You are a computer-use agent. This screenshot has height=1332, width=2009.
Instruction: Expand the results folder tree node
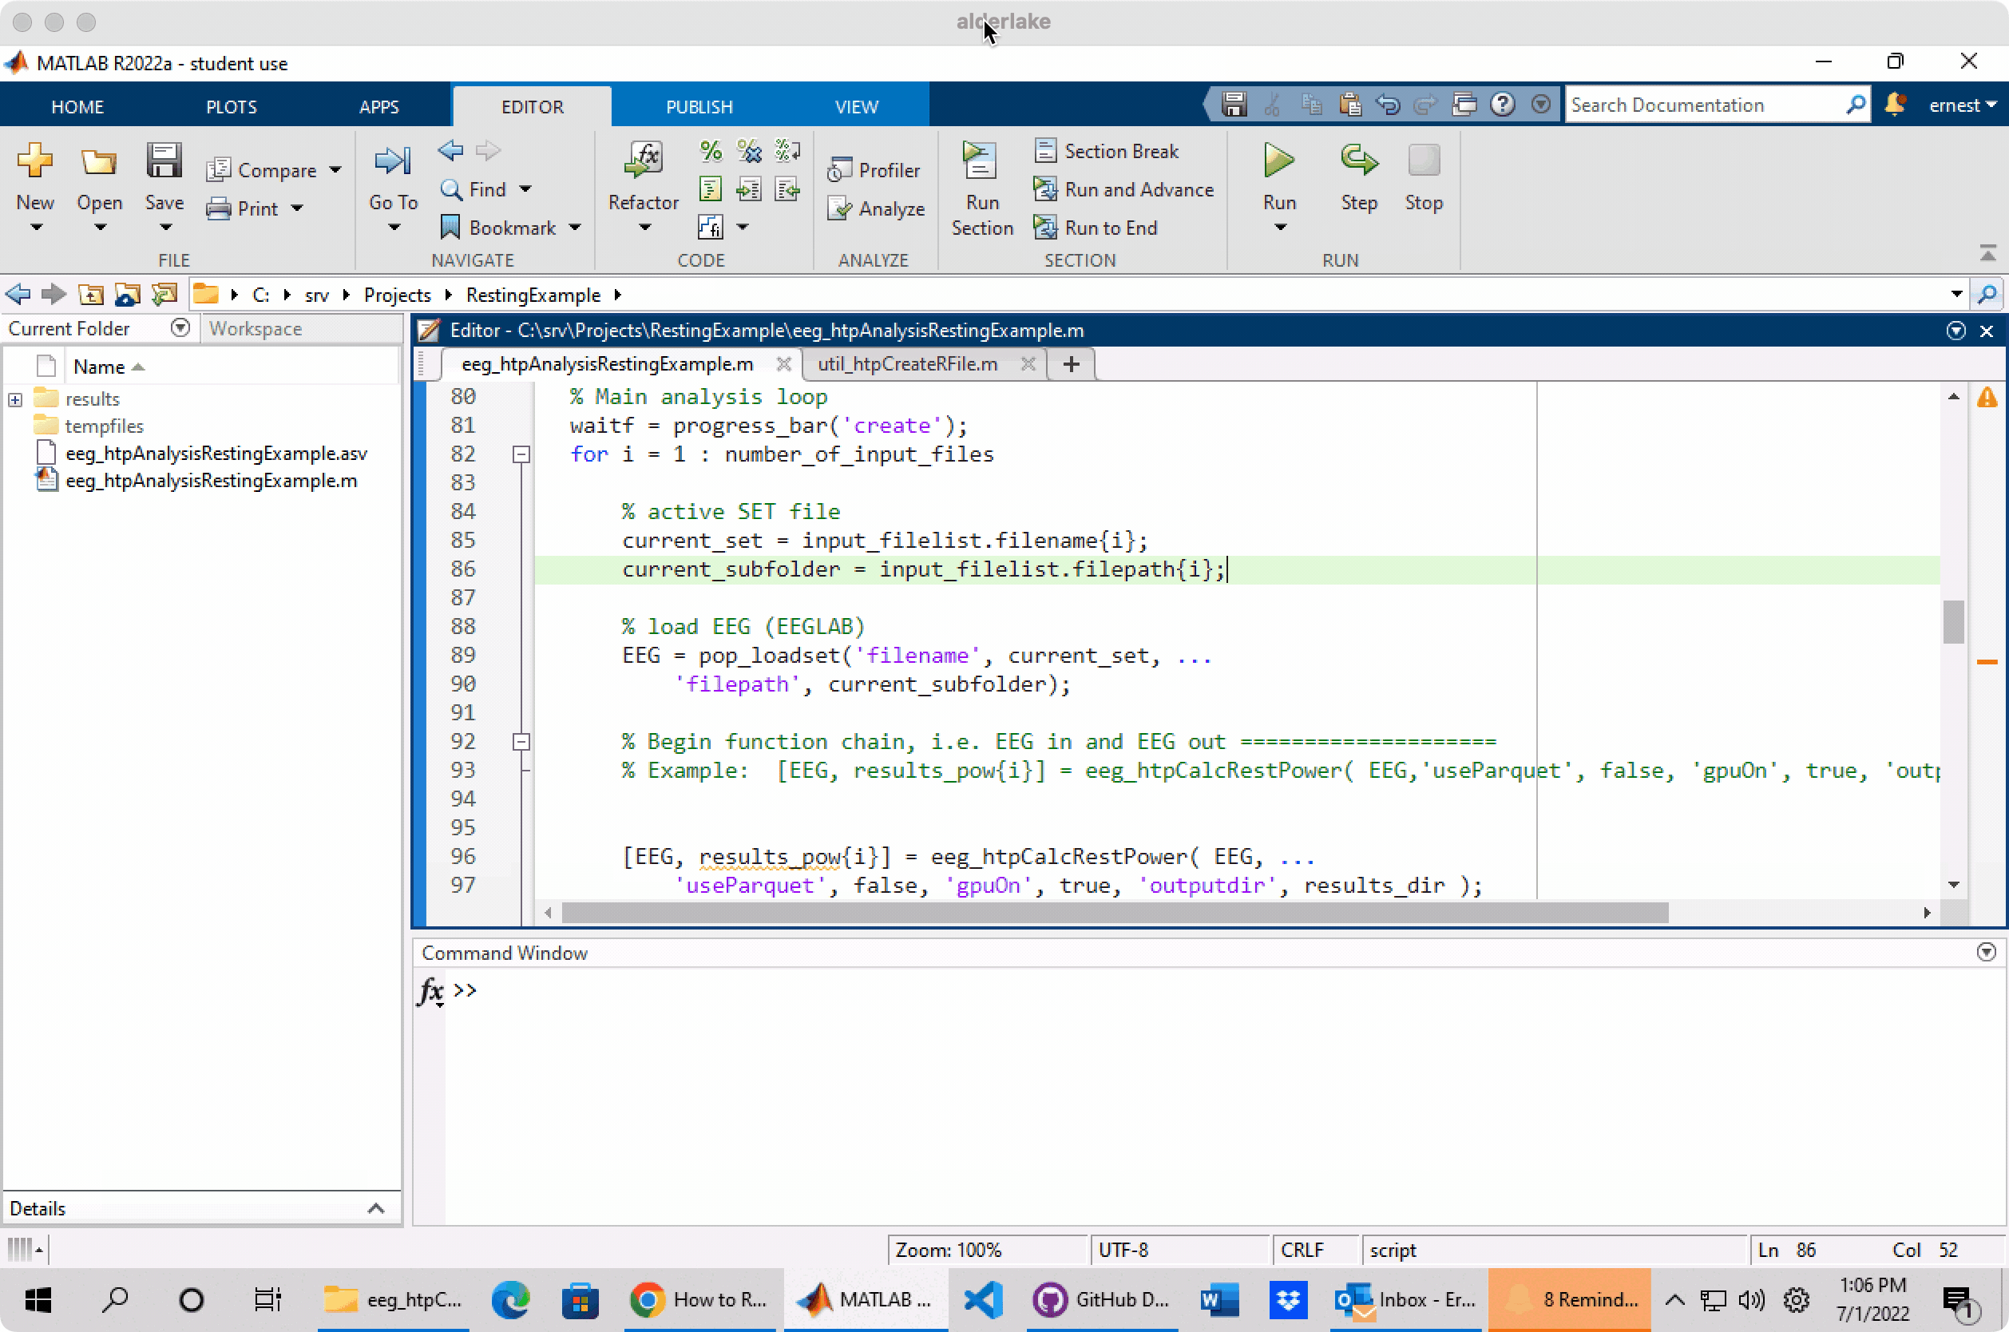pyautogui.click(x=15, y=399)
